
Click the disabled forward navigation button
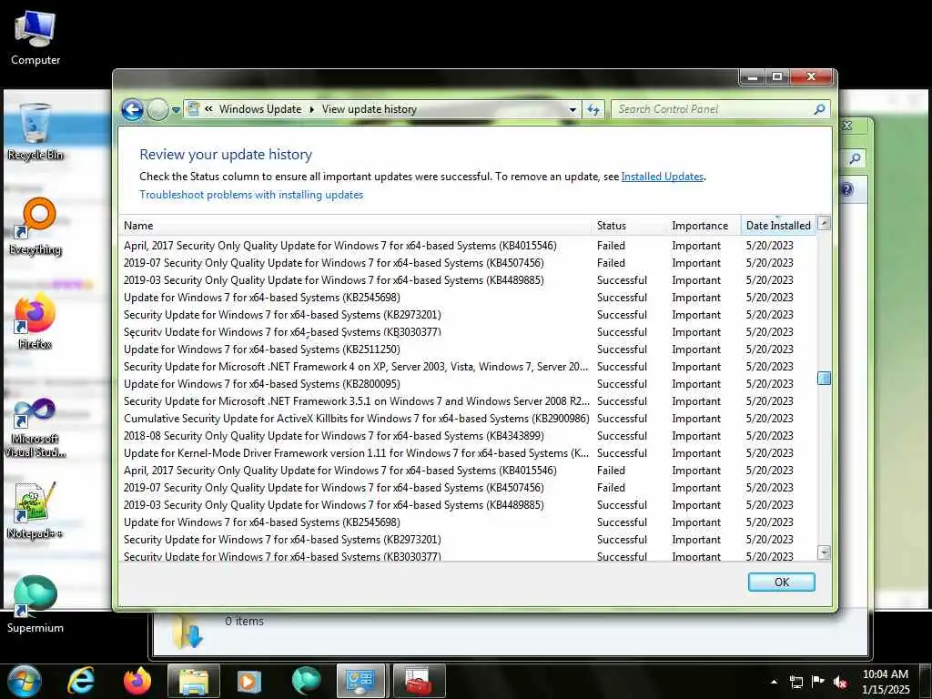[x=157, y=109]
